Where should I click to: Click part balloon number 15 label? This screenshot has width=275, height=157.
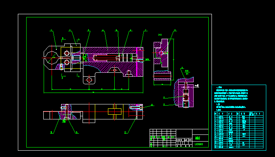[51, 132]
